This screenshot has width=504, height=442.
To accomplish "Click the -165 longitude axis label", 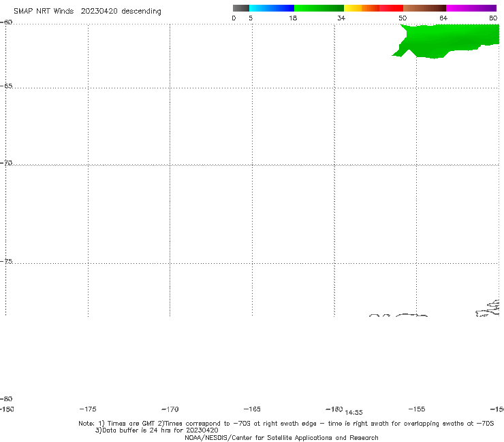I will (252, 409).
